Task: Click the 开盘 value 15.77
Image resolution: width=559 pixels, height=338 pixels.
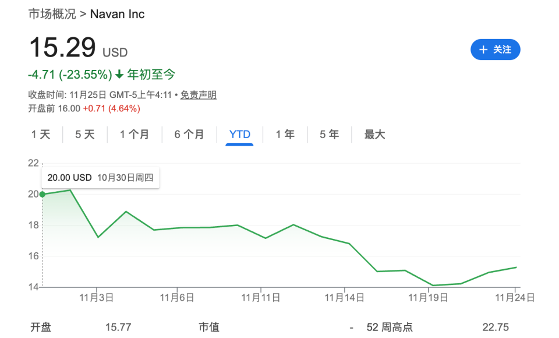Action: click(118, 327)
